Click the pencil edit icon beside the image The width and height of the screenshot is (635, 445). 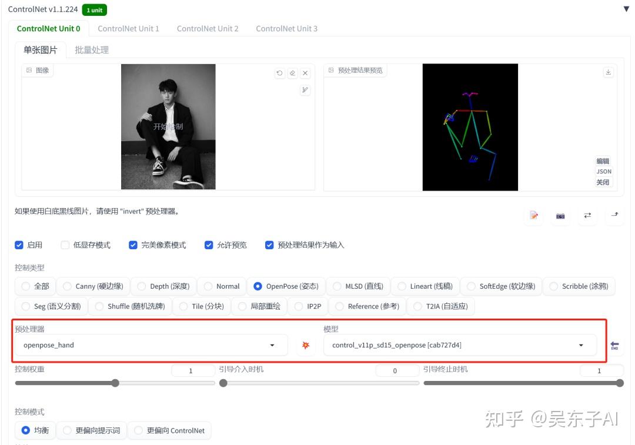click(305, 90)
